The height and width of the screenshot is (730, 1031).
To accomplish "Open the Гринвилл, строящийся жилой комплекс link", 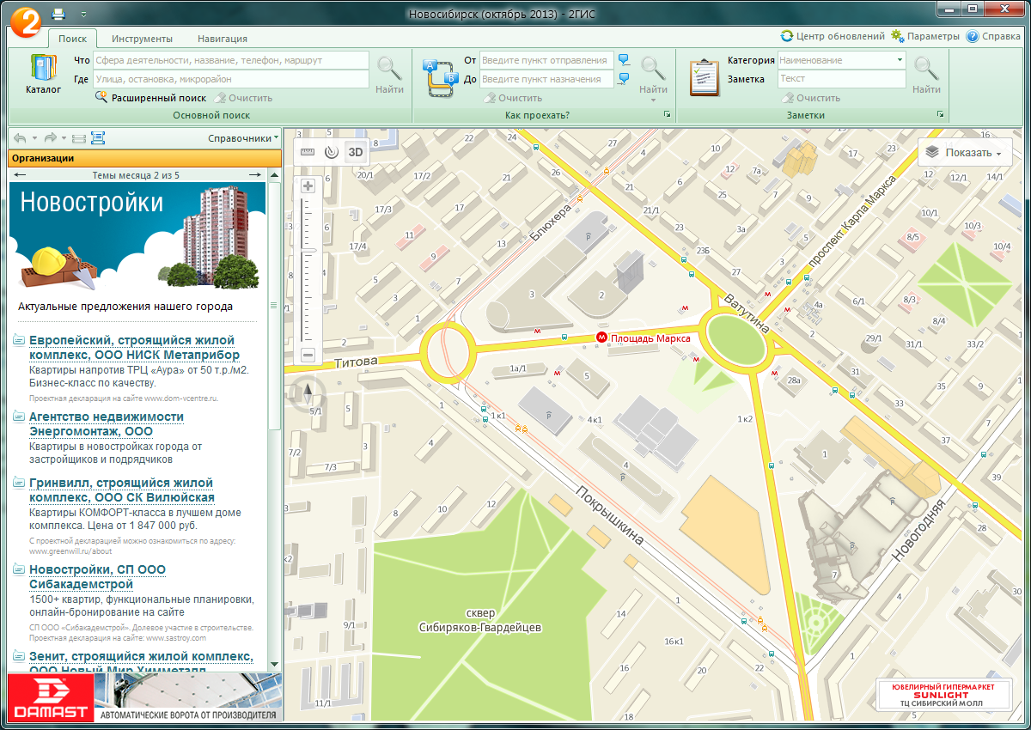I will [121, 490].
